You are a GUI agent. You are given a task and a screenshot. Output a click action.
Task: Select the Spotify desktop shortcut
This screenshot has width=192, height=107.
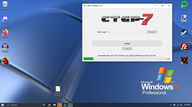point(184,5)
